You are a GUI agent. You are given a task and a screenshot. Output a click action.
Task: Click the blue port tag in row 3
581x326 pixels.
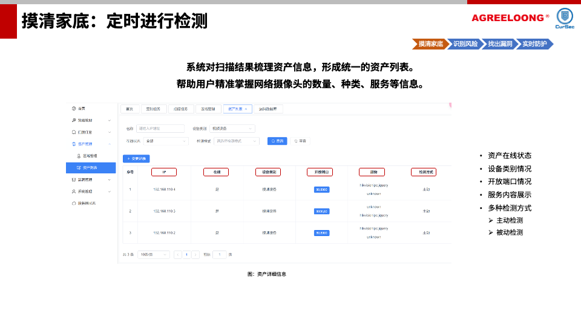pyautogui.click(x=321, y=233)
